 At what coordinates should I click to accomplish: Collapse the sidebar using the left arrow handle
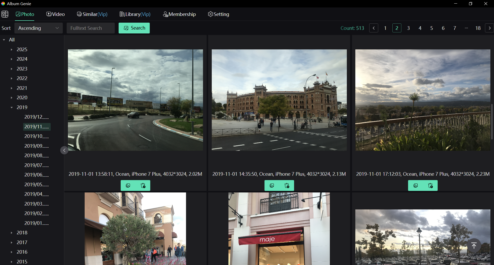pyautogui.click(x=64, y=150)
